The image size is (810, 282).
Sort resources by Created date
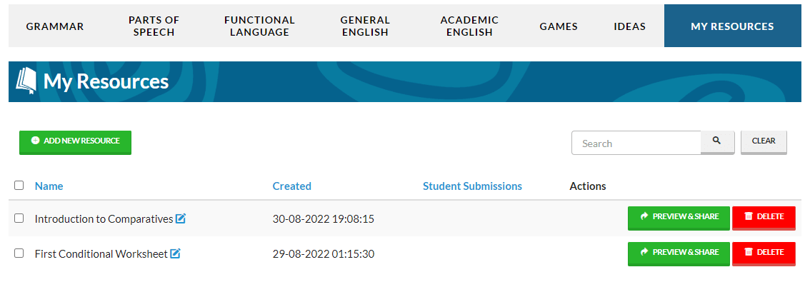(x=292, y=186)
